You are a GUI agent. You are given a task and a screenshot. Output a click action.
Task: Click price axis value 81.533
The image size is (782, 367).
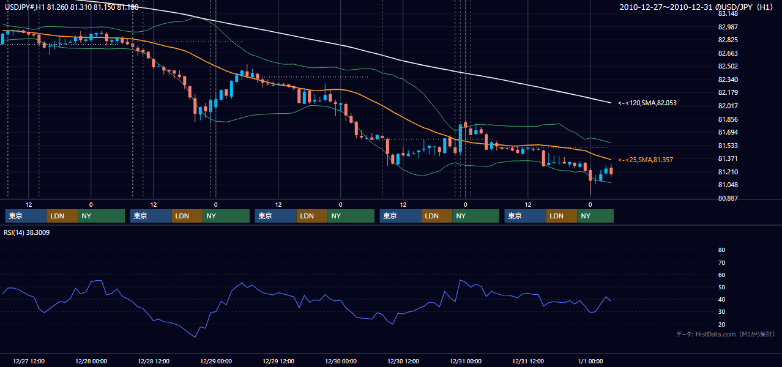tap(727, 146)
